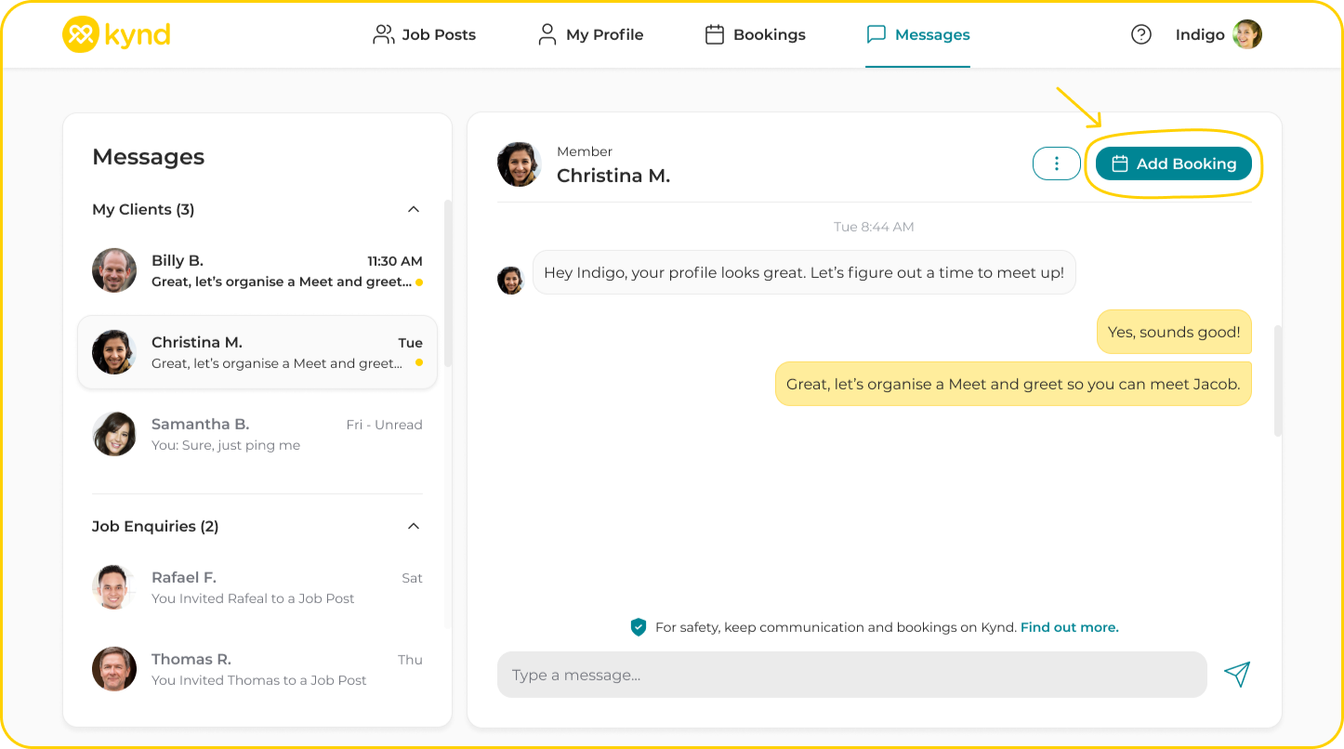Open the three-dot options menu for Christina
This screenshot has width=1344, height=749.
point(1056,164)
